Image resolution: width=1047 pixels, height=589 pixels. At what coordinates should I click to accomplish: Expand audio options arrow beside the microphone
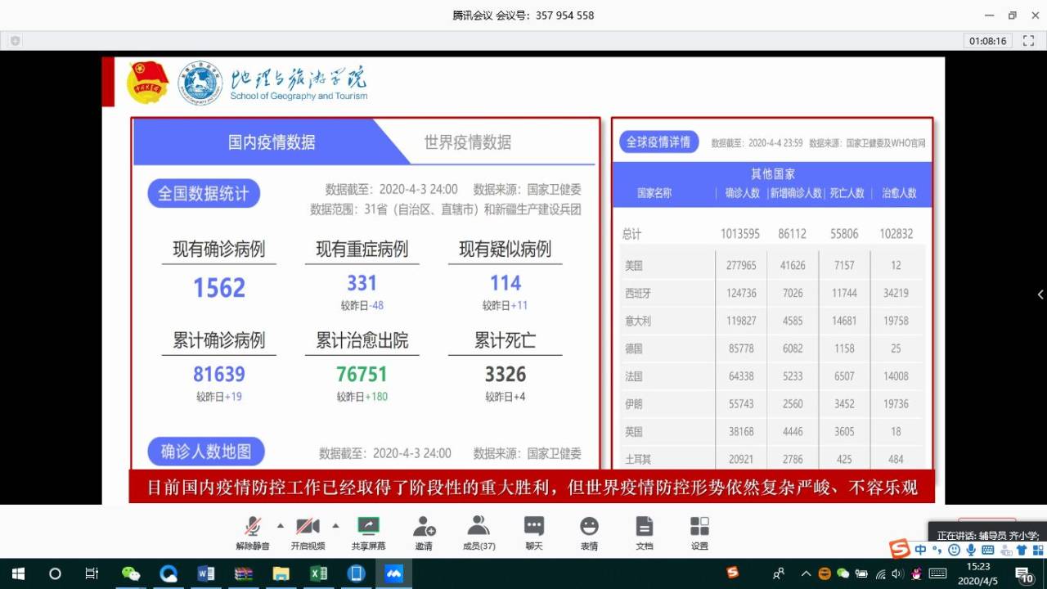281,525
